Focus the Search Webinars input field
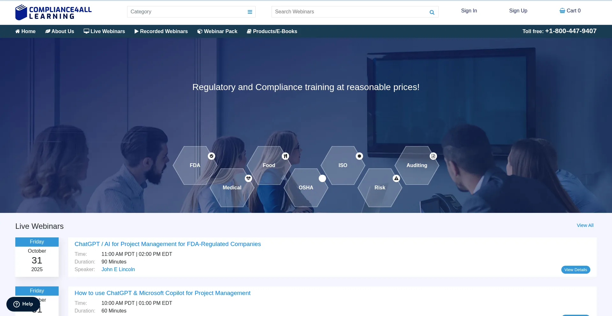The width and height of the screenshot is (612, 316). pyautogui.click(x=349, y=12)
